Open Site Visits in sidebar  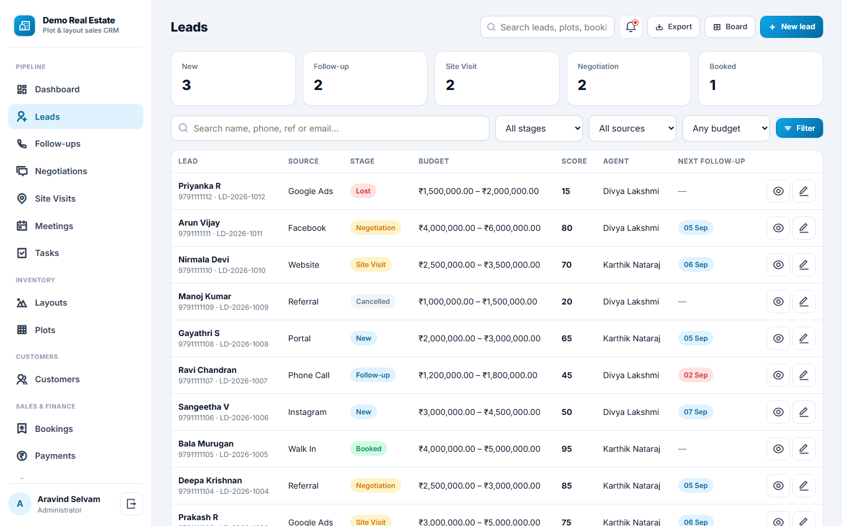click(75, 199)
